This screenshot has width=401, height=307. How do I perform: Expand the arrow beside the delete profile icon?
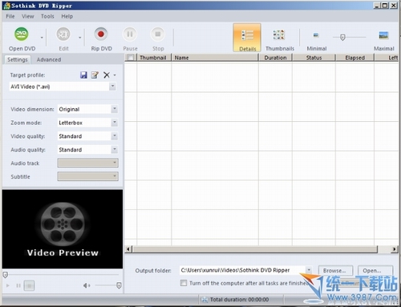click(x=115, y=75)
